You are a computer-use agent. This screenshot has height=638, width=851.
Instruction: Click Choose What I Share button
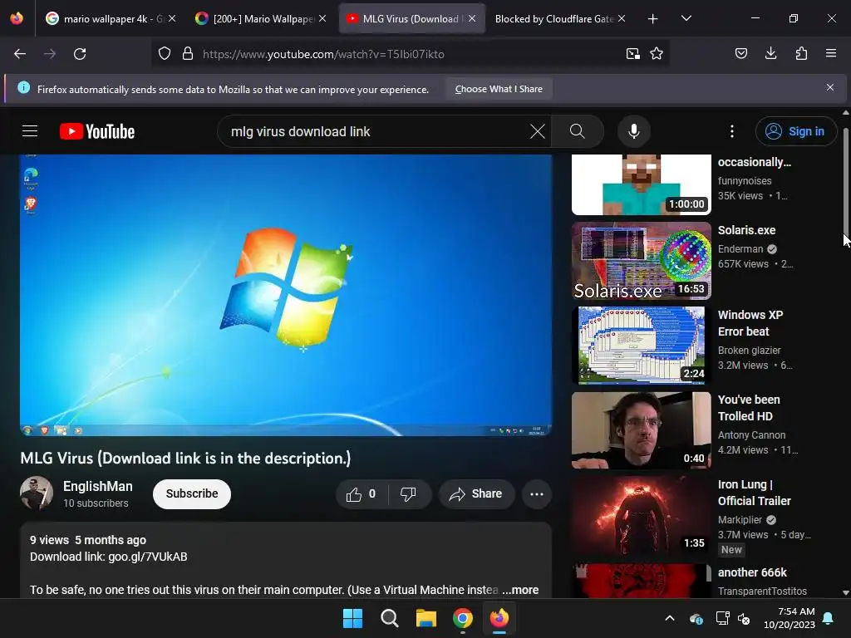point(499,89)
